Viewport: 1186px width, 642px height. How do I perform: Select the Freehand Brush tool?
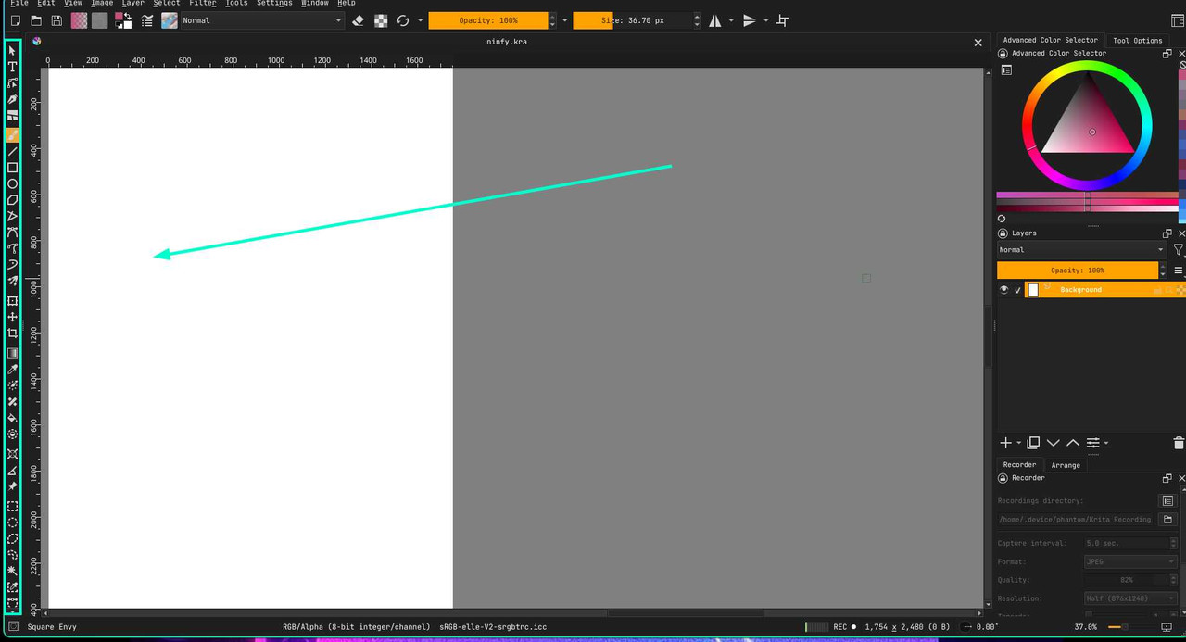(13, 134)
